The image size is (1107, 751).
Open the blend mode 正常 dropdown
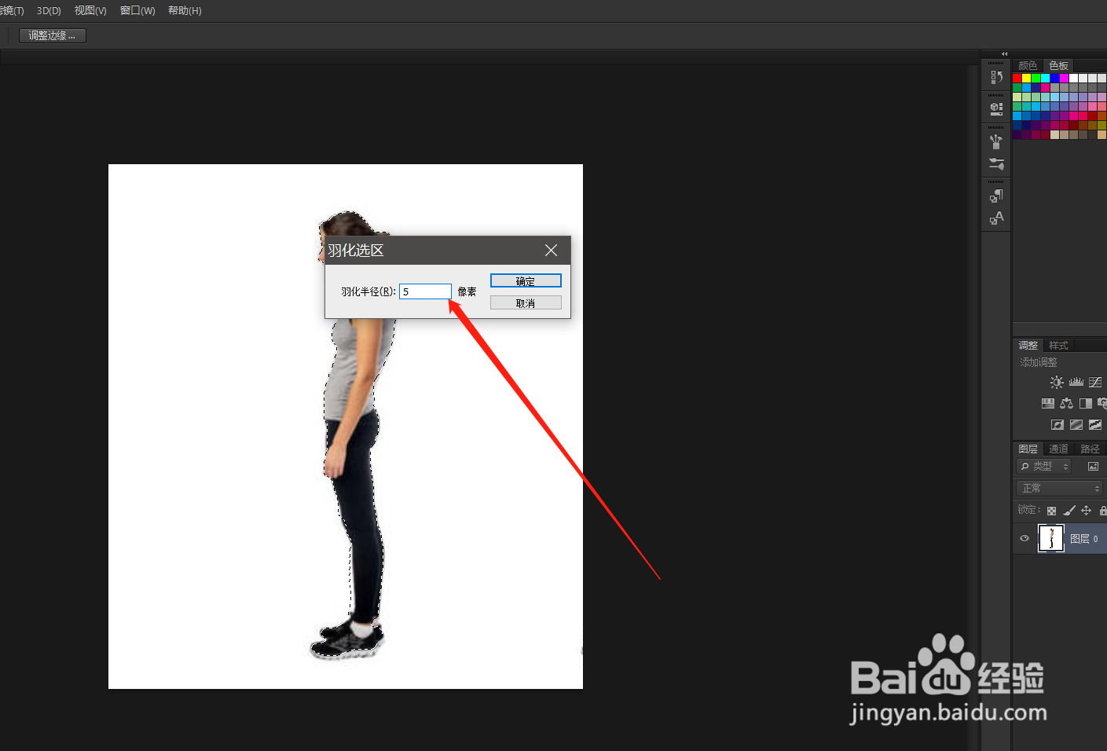(1059, 488)
